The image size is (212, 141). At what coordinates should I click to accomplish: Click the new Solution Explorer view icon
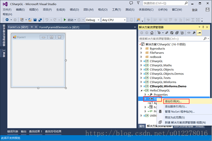pos(160,122)
